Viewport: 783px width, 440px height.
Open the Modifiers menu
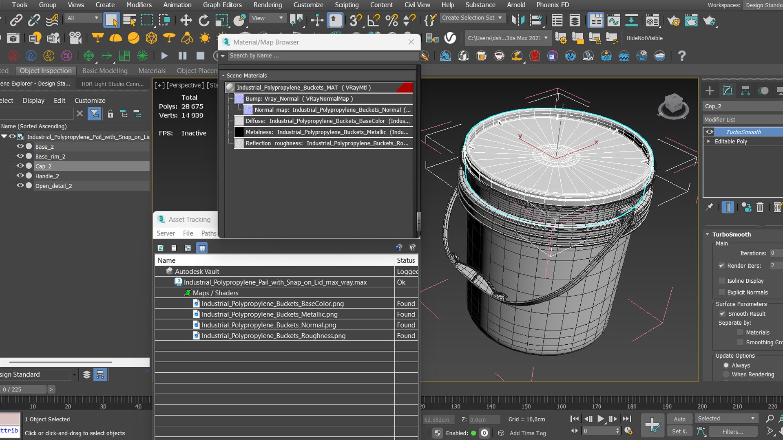(x=139, y=5)
